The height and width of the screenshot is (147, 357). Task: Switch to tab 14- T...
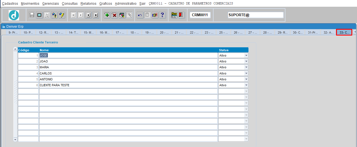click(74, 32)
